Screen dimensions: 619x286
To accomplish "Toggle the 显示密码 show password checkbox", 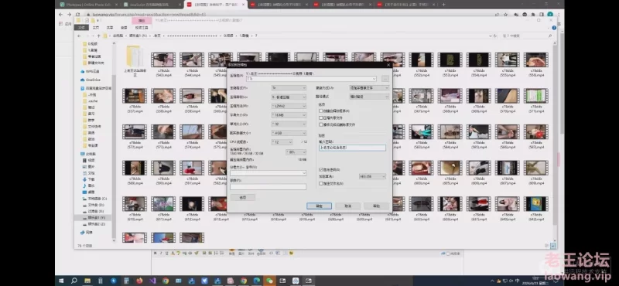I will (321, 169).
